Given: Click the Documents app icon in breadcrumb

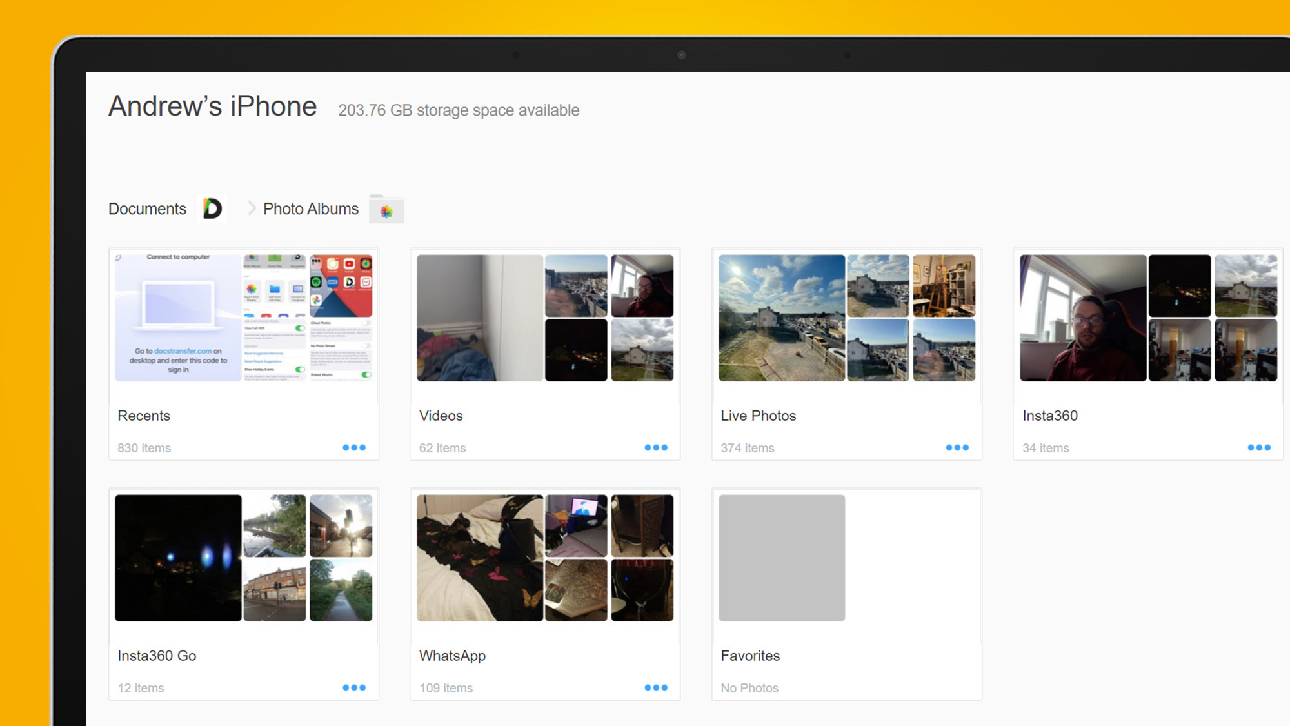Looking at the screenshot, I should click(x=213, y=209).
